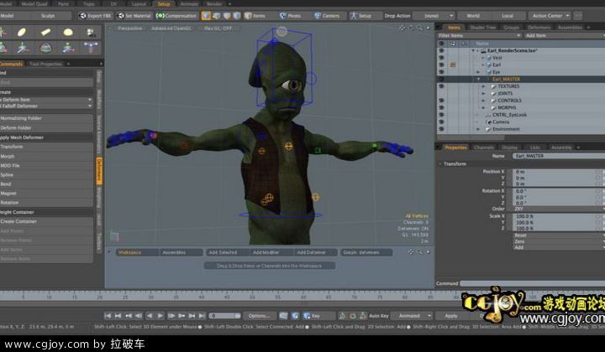Click the Morph deformer button
The height and width of the screenshot is (352, 605).
point(46,156)
